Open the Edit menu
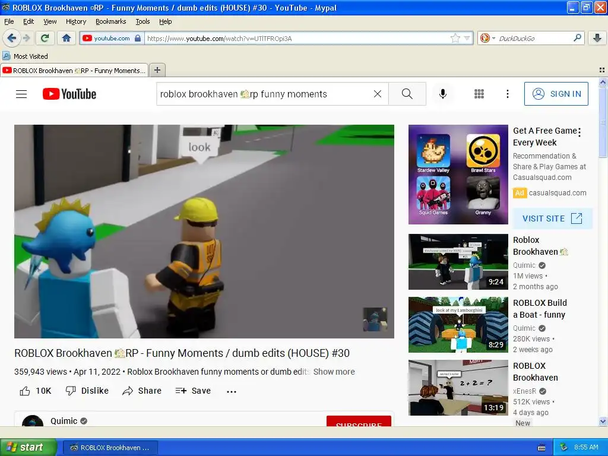Image resolution: width=608 pixels, height=456 pixels. tap(28, 22)
